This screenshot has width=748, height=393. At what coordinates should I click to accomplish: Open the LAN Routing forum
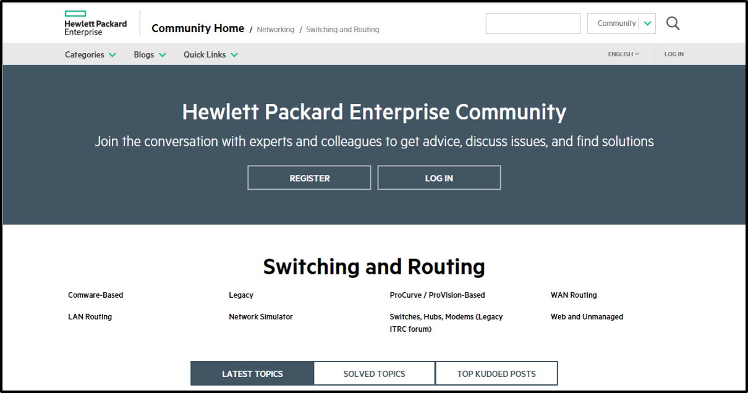[x=90, y=317]
